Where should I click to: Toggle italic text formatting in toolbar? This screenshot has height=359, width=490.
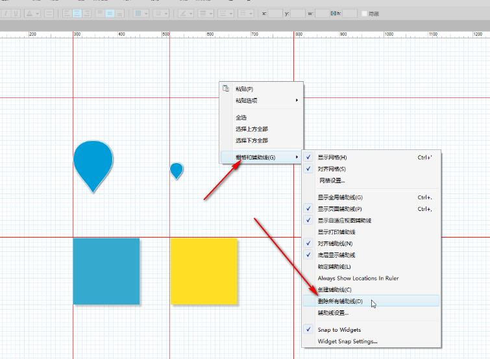click(6, 13)
